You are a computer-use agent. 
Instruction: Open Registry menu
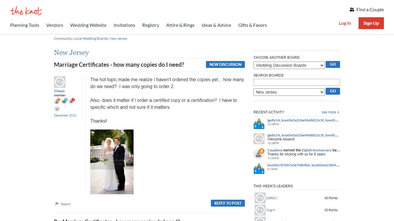click(151, 25)
